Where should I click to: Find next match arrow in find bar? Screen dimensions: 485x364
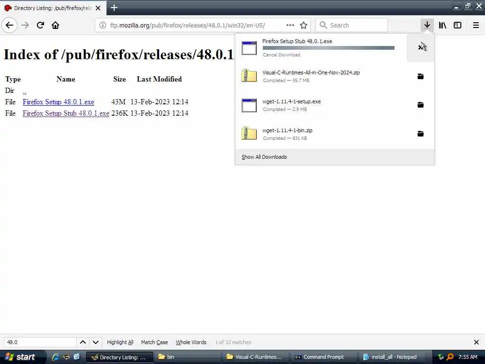96,342
